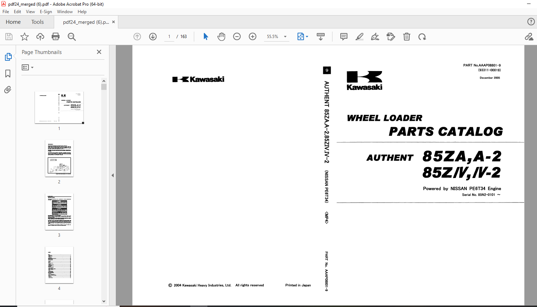This screenshot has height=307, width=537.
Task: Rotate page with the circular arrow icon
Action: click(x=422, y=37)
